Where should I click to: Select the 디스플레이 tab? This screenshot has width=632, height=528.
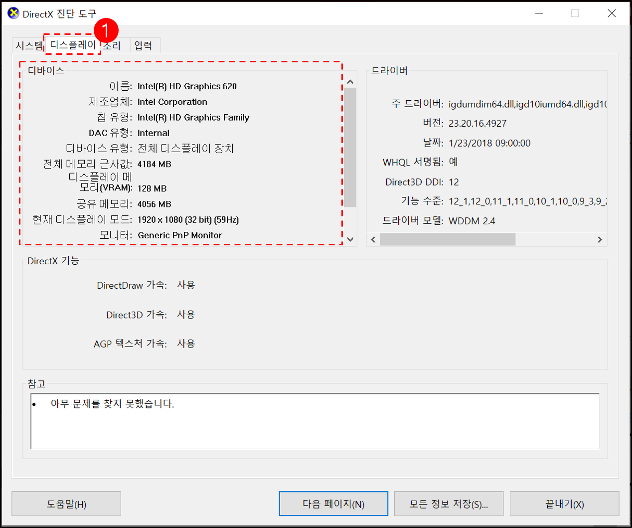[x=72, y=45]
